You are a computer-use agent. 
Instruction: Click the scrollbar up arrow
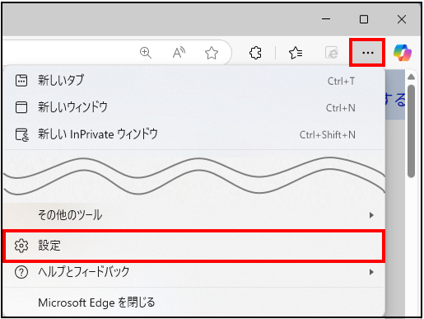[411, 77]
